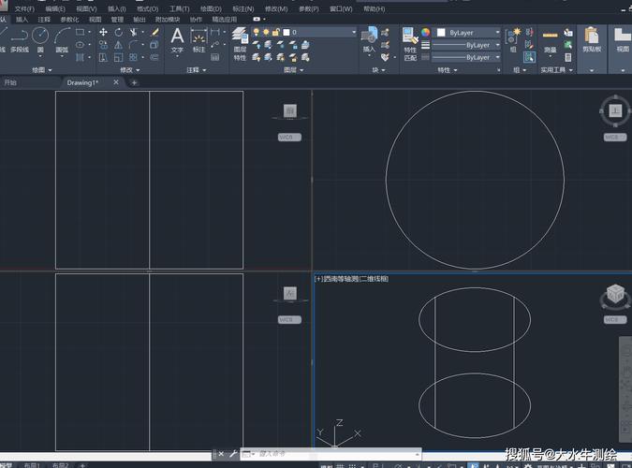This screenshot has height=468, width=632.
Task: Expand the layer name dropdown list
Action: [354, 32]
